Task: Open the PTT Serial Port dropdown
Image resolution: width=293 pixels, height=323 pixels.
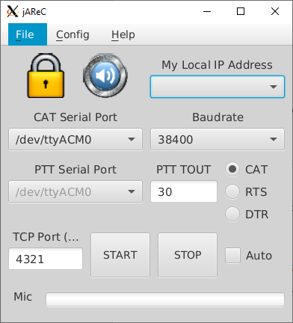Action: pos(75,191)
